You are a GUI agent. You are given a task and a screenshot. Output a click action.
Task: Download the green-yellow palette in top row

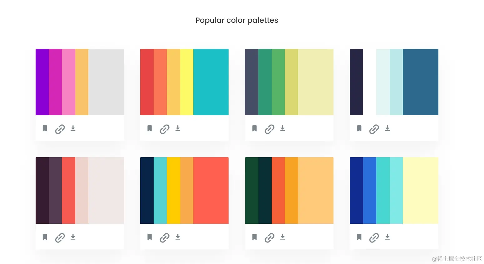coord(283,128)
